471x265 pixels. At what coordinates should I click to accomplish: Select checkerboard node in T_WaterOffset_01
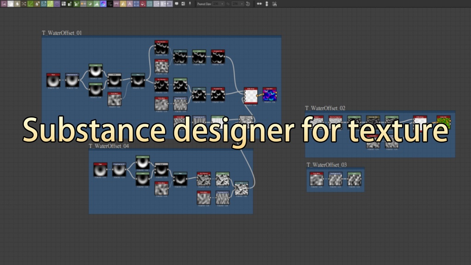[x=251, y=96]
